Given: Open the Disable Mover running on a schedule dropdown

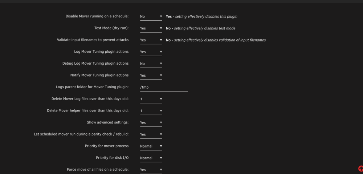Looking at the screenshot, I should pos(151,17).
